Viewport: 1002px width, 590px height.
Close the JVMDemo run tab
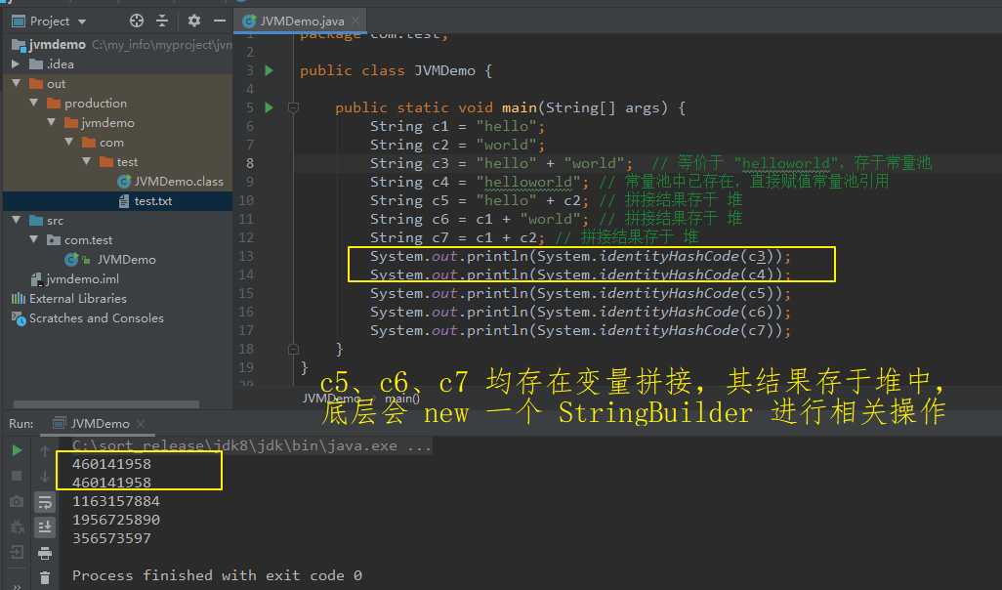coord(141,423)
